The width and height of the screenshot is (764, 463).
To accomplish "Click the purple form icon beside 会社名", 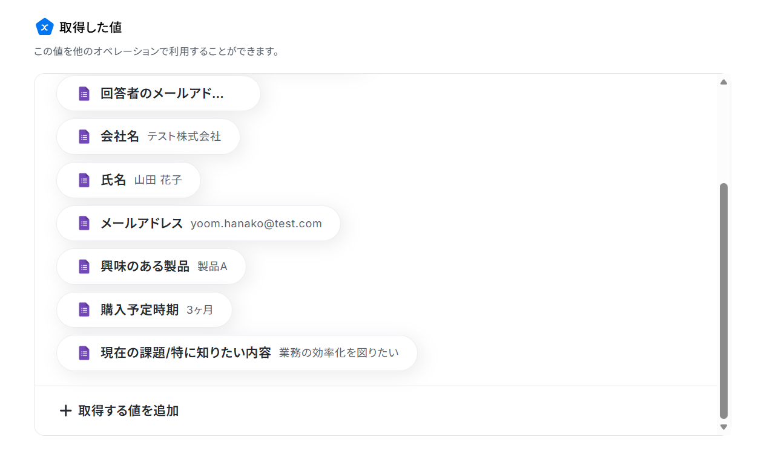I will [84, 137].
